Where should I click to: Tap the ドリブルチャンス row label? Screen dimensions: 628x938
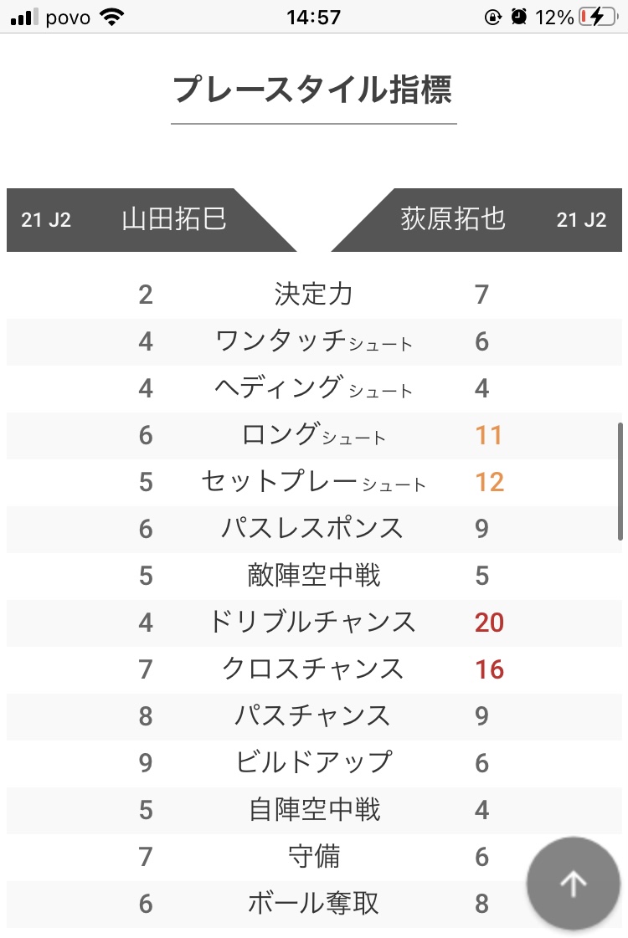coord(313,623)
